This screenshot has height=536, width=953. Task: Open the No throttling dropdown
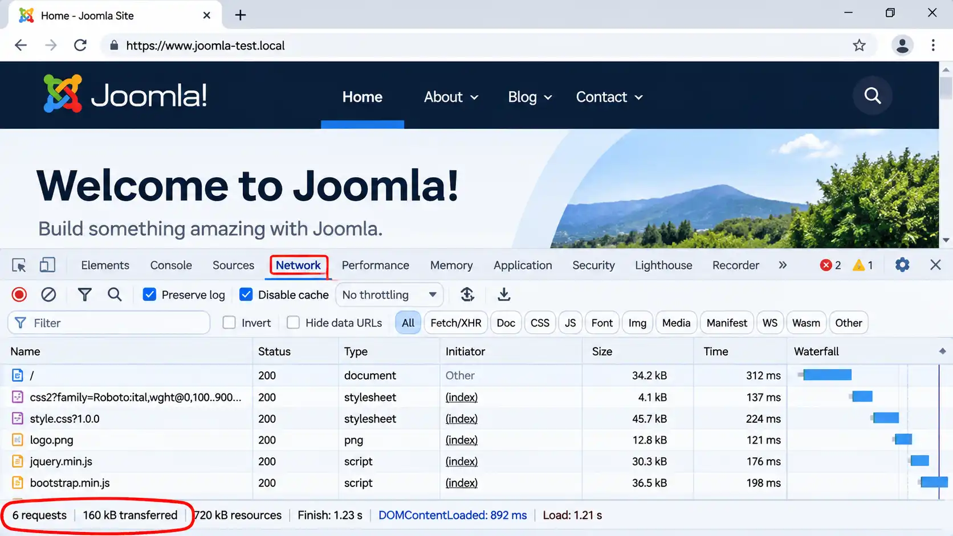[390, 294]
